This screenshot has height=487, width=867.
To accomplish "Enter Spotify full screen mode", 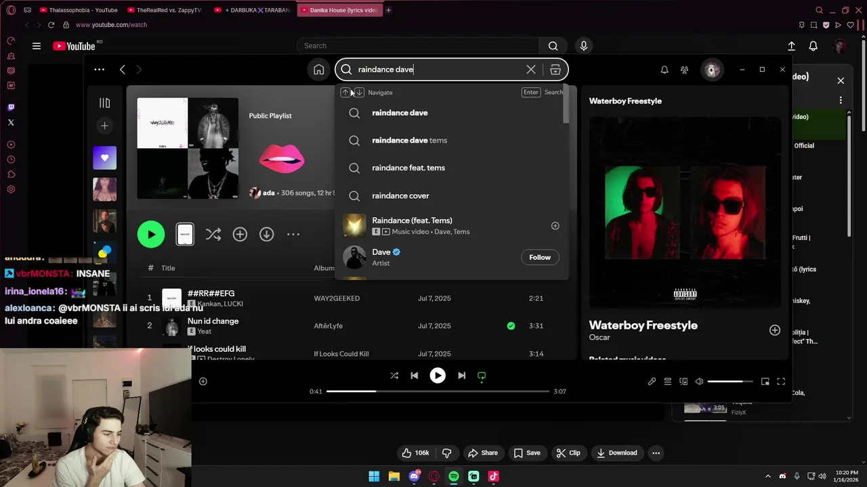I will pos(781,381).
